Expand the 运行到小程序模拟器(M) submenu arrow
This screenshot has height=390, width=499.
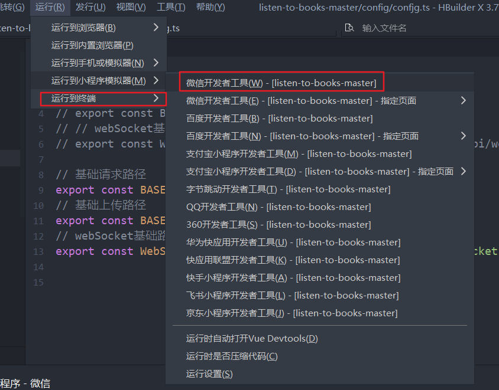coord(156,80)
